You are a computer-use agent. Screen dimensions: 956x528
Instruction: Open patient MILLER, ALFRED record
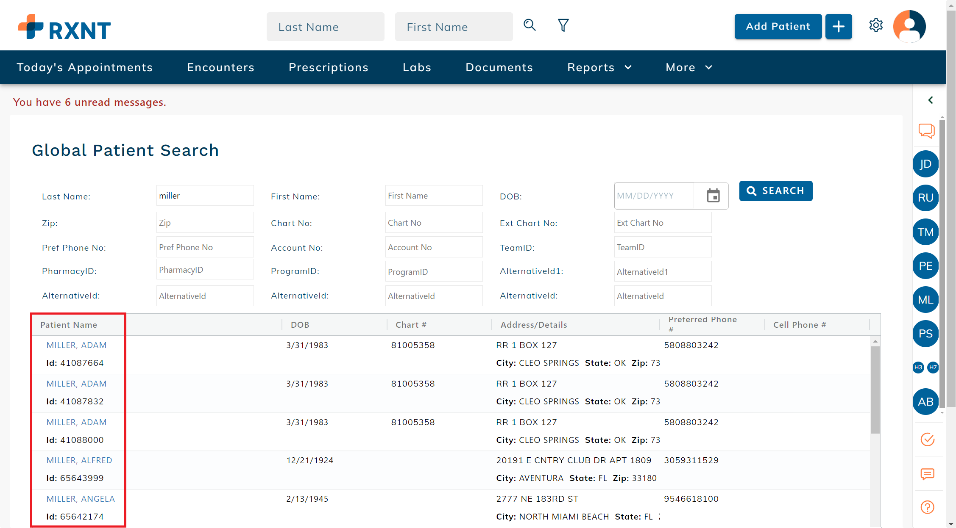(x=79, y=460)
